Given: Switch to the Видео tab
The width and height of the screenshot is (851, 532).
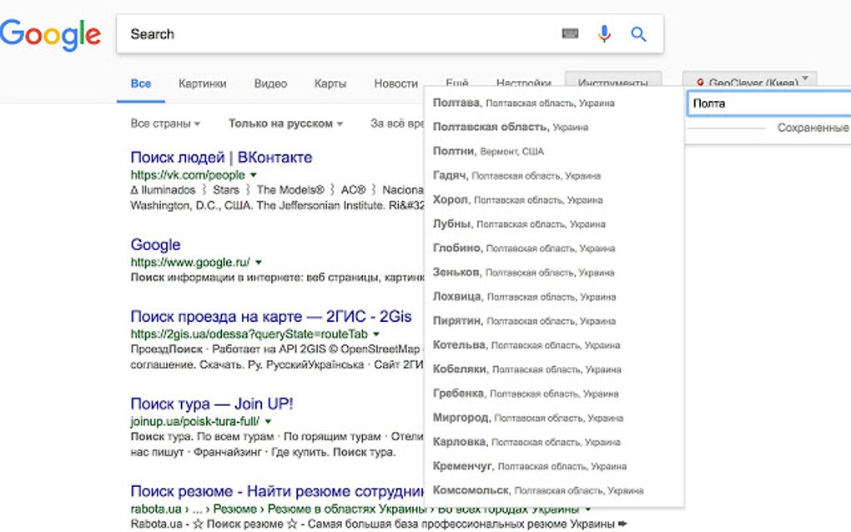Looking at the screenshot, I should (270, 83).
